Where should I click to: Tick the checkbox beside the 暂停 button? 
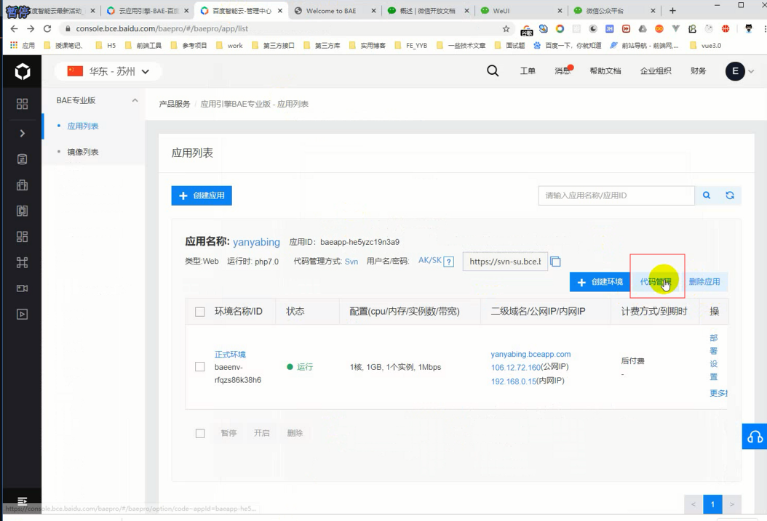pos(199,432)
